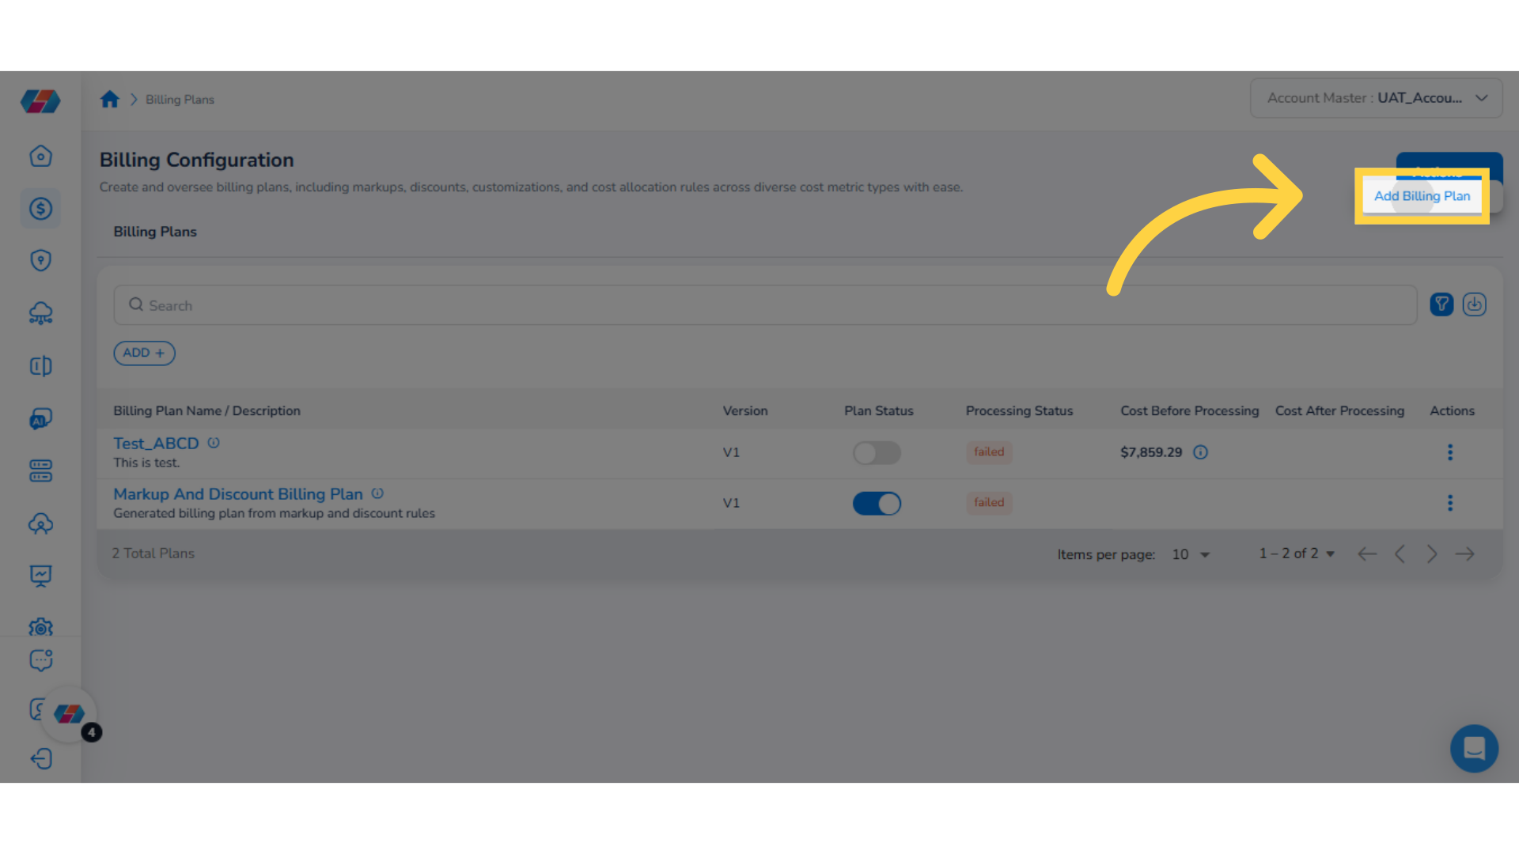This screenshot has width=1519, height=854.
Task: Click the download icon beside the filter
Action: point(1474,304)
